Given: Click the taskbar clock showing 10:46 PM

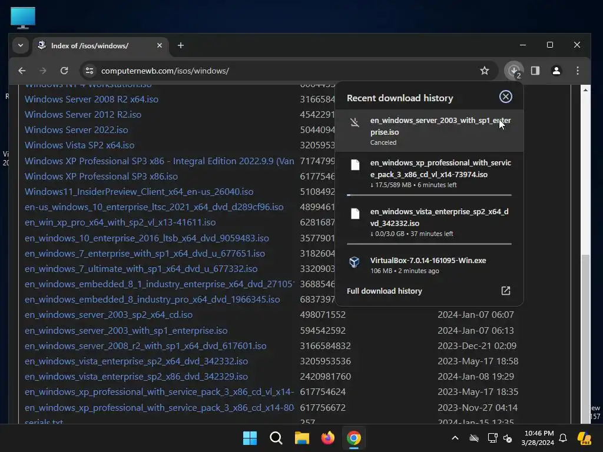Looking at the screenshot, I should pos(538,438).
